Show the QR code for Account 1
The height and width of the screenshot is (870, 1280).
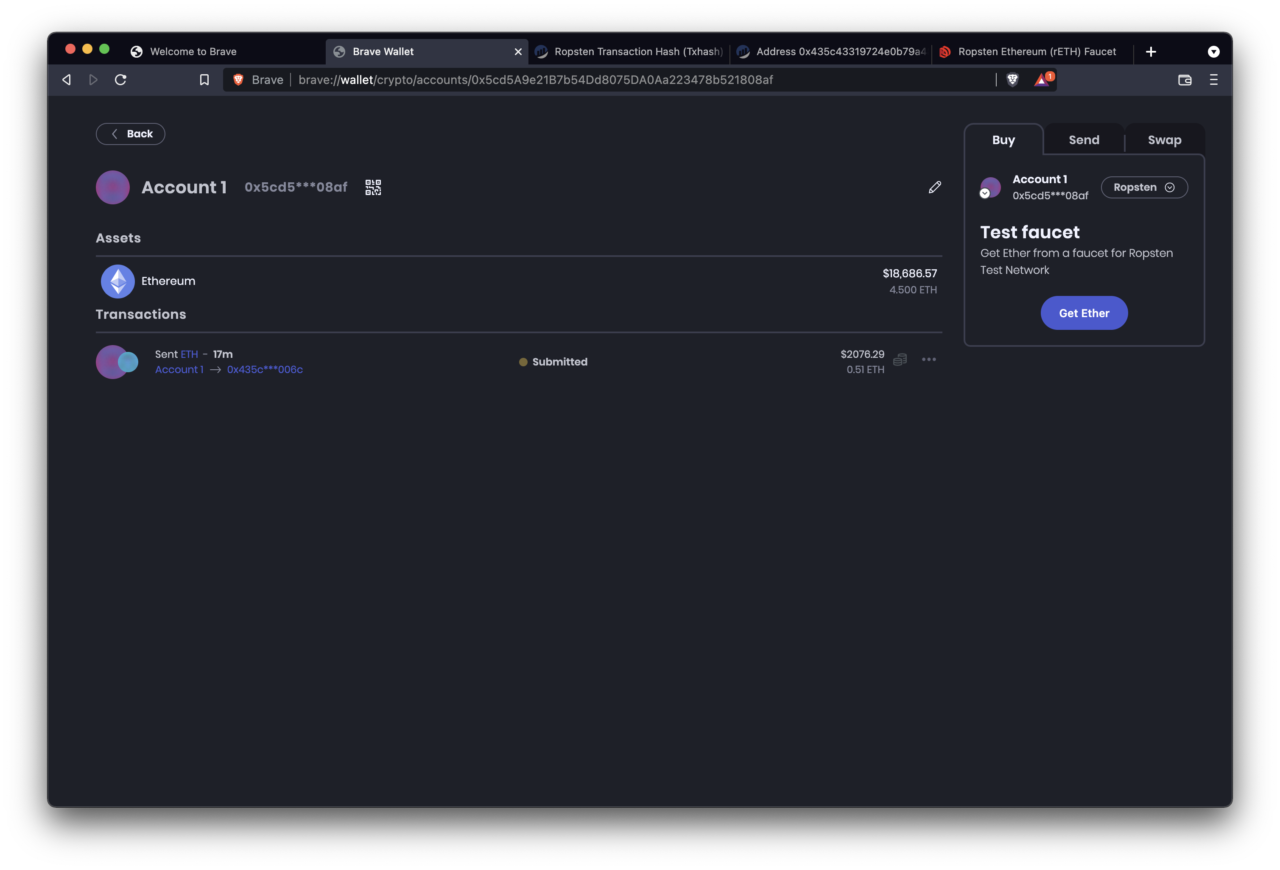click(373, 187)
